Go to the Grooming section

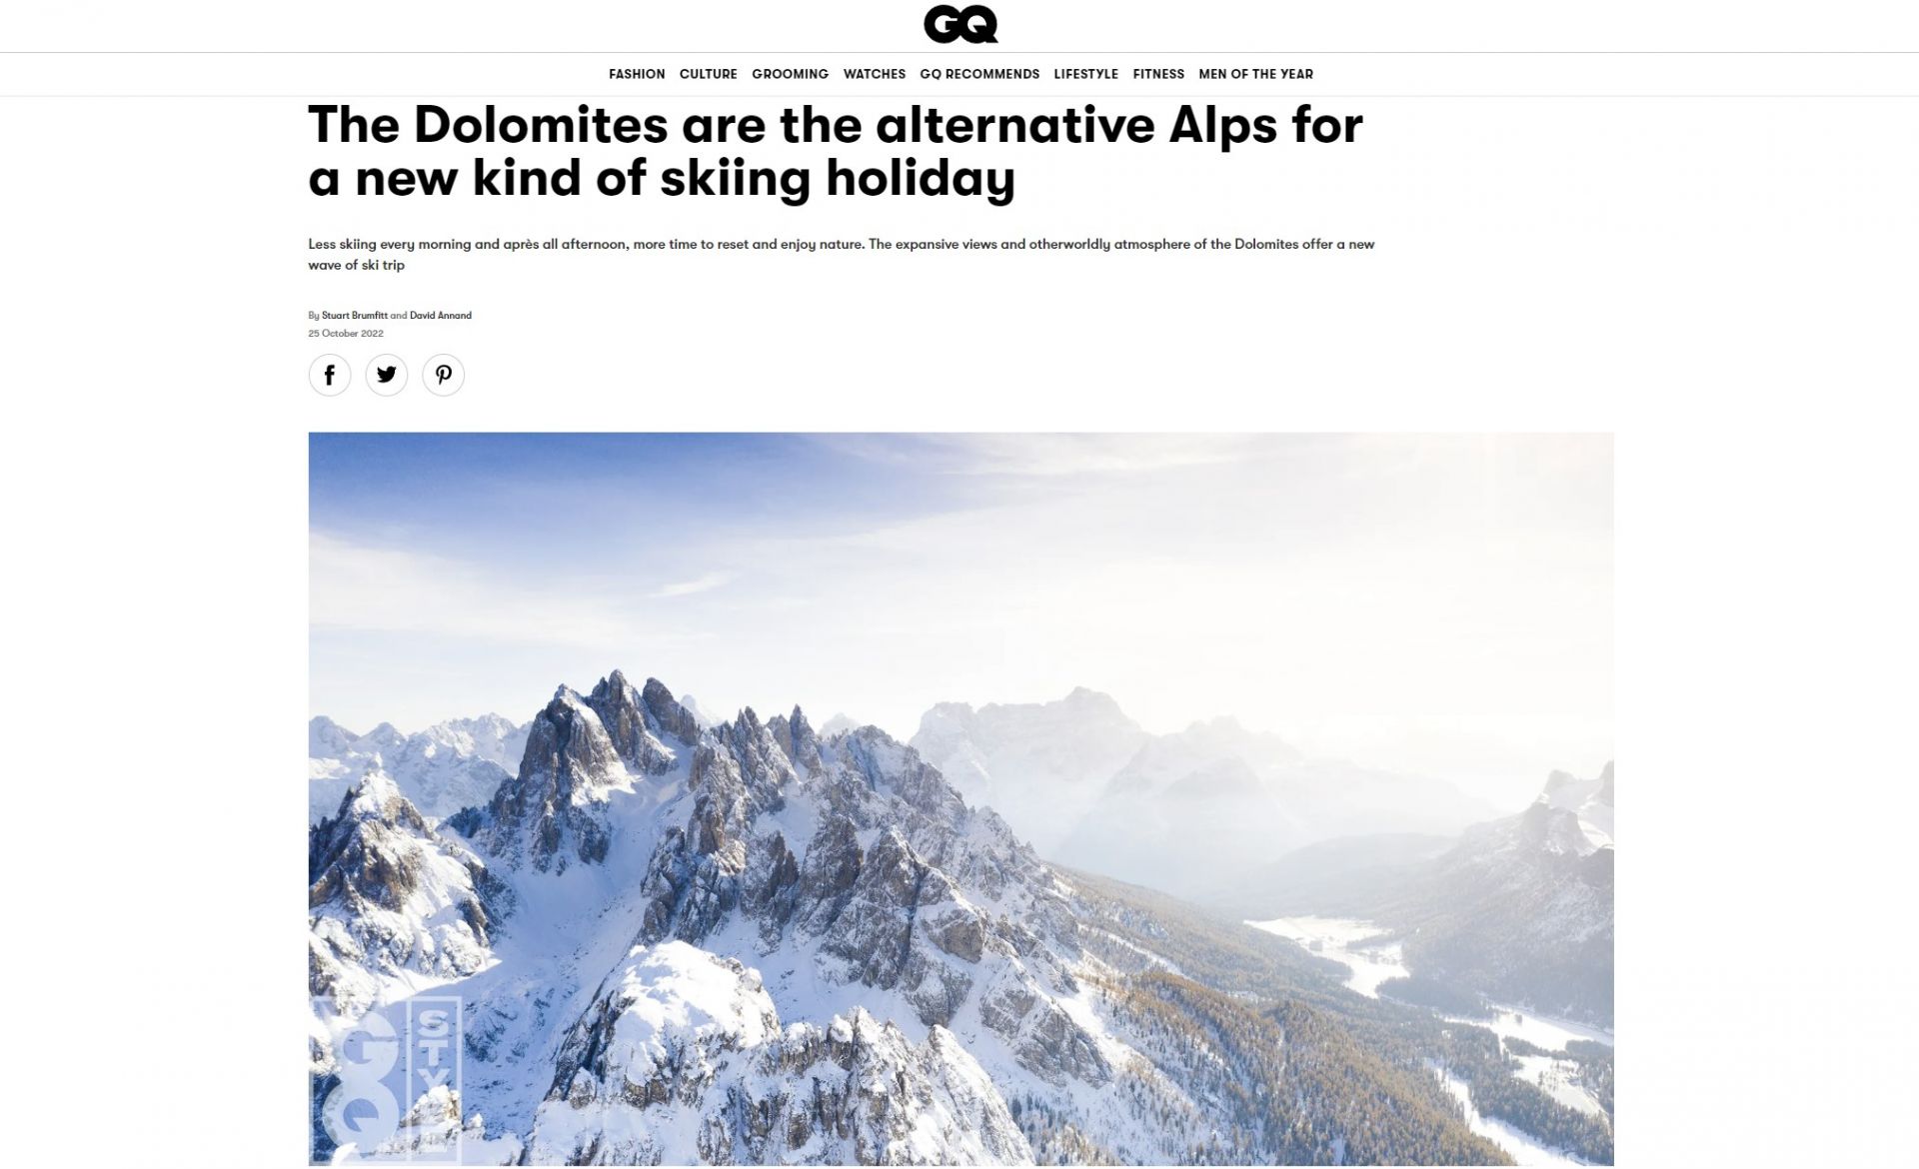[791, 74]
